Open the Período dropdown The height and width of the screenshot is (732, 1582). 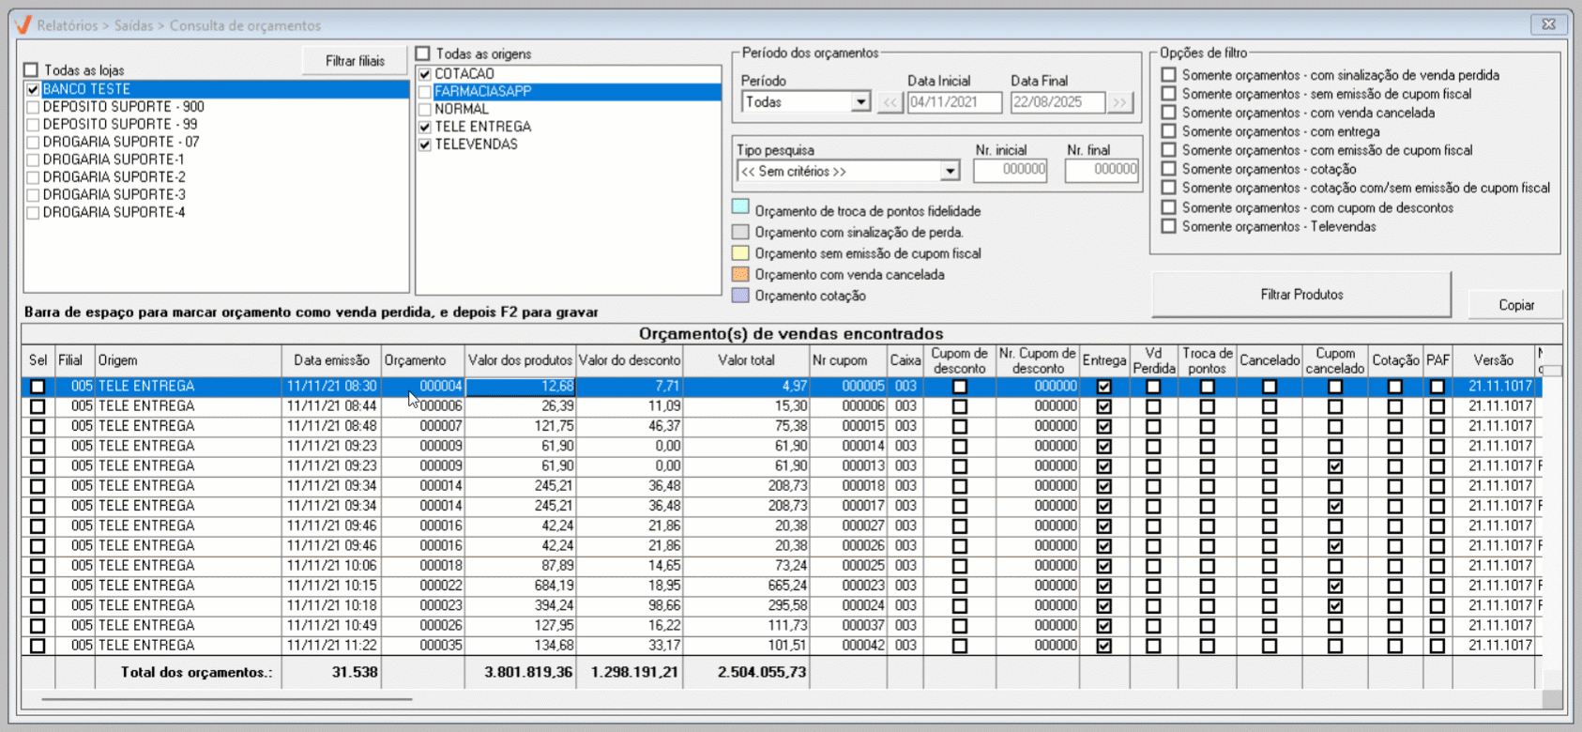pyautogui.click(x=860, y=102)
